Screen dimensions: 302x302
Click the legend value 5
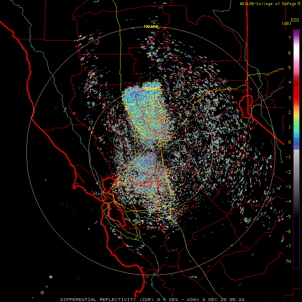[290, 67]
